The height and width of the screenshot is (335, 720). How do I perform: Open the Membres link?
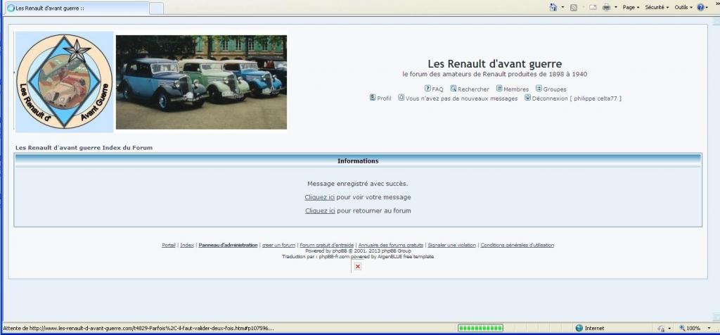[516, 89]
